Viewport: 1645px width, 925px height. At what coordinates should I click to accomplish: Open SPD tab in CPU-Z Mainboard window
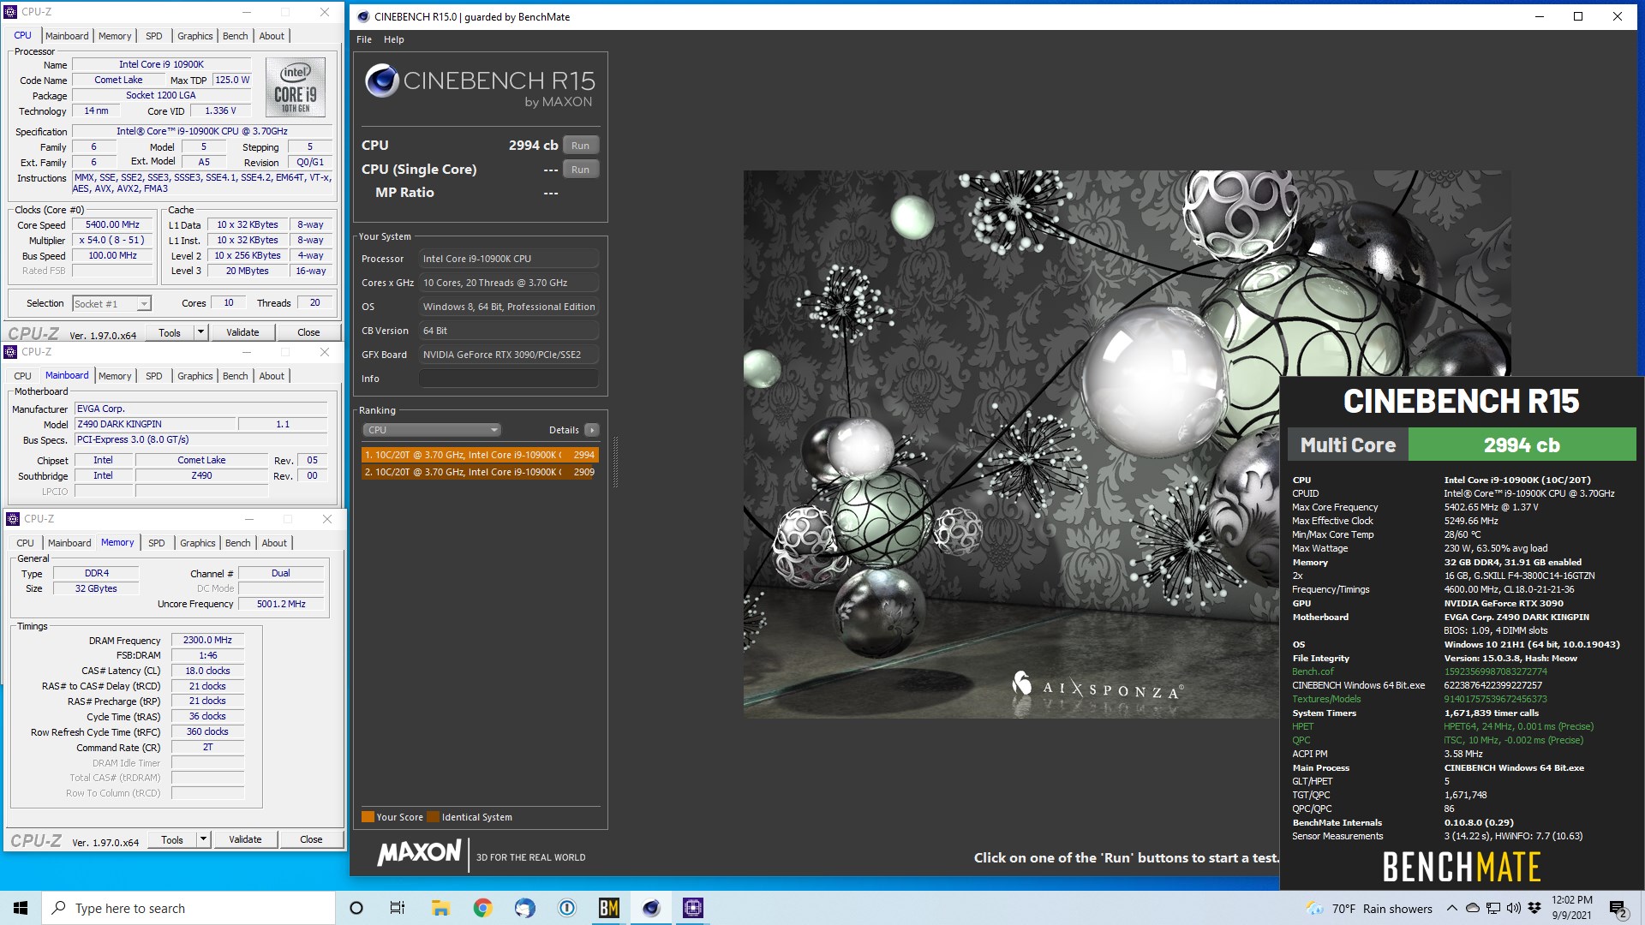153,376
